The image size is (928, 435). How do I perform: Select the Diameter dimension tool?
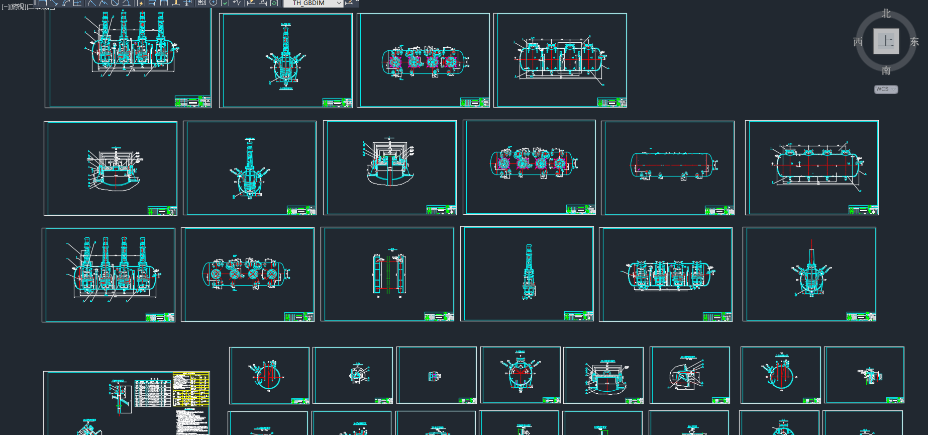(x=115, y=3)
